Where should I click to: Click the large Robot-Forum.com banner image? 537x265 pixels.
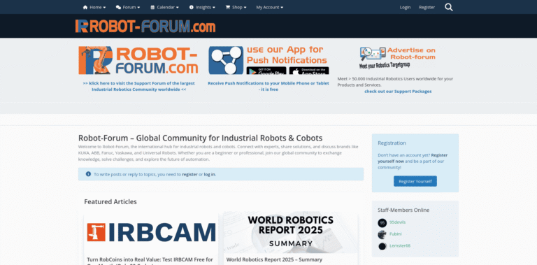pos(138,60)
